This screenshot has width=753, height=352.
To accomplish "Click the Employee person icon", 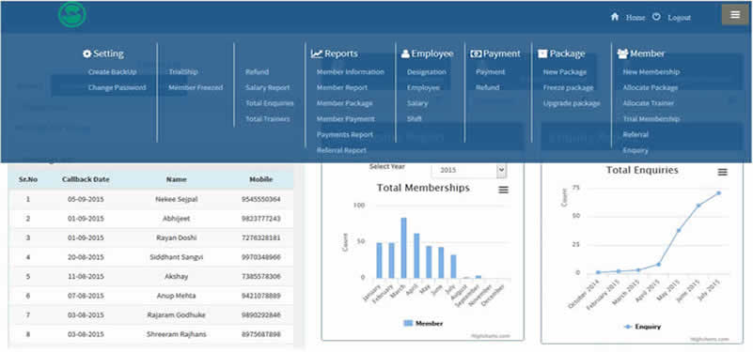I will (x=405, y=54).
